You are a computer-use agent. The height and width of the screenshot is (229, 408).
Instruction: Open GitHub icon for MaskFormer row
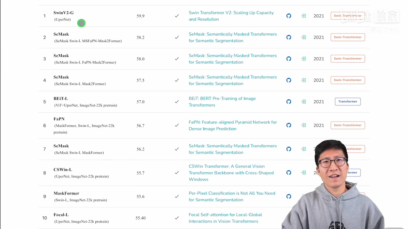(289, 197)
